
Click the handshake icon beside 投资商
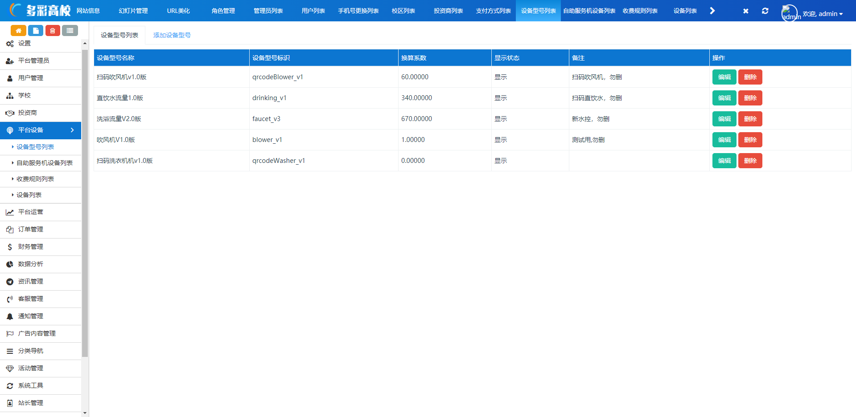[10, 113]
